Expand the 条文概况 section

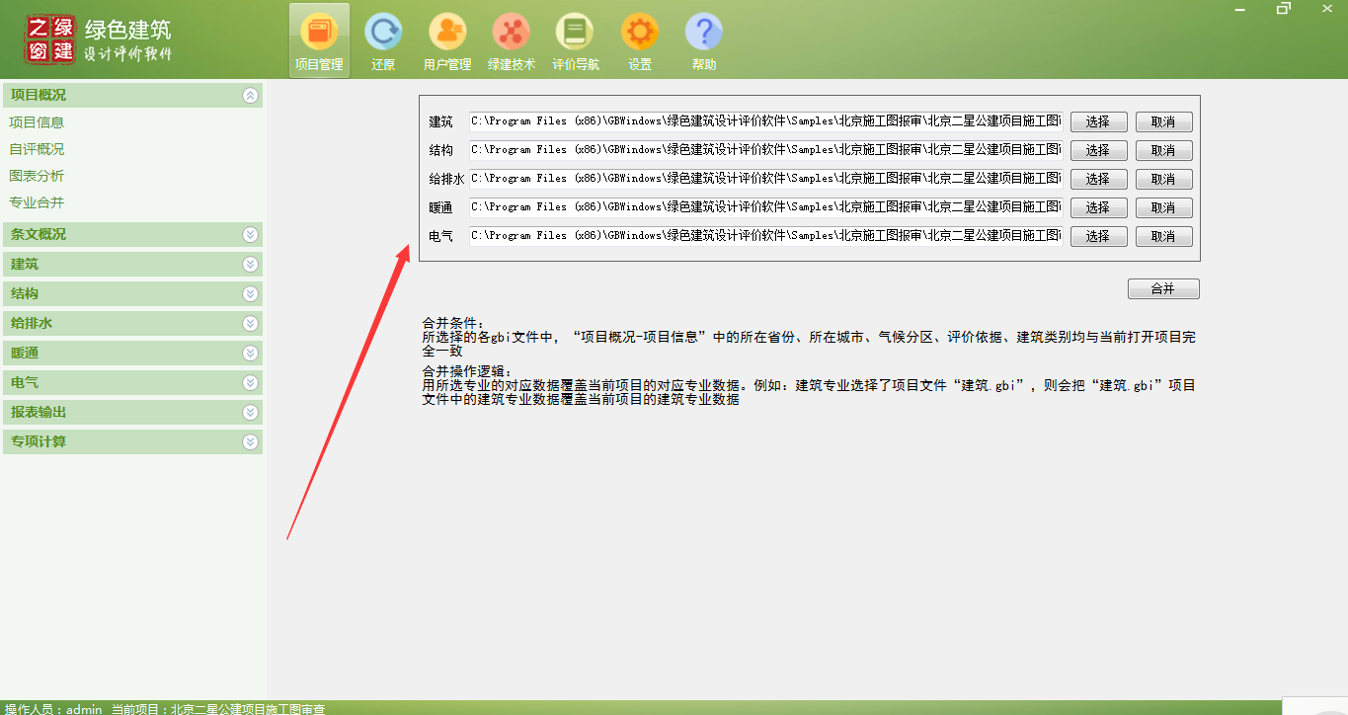point(250,235)
